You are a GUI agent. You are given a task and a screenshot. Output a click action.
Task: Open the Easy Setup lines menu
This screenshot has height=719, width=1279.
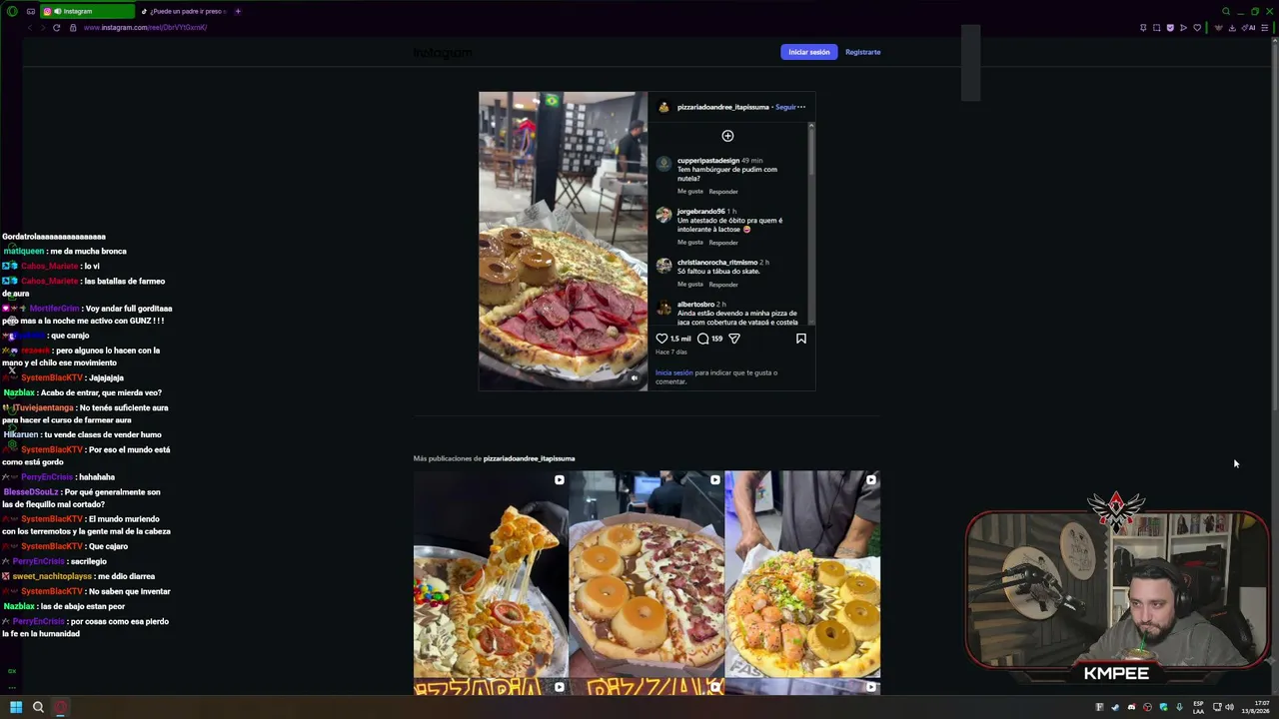(1265, 28)
